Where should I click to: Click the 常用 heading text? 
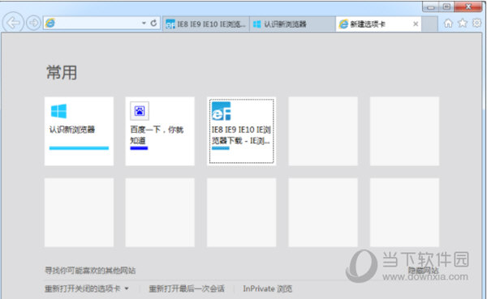click(x=62, y=73)
